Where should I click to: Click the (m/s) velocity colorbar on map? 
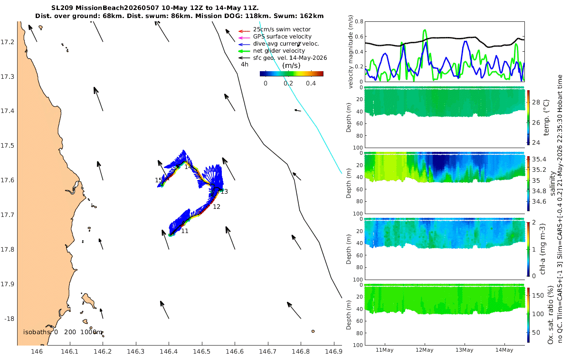click(292, 74)
